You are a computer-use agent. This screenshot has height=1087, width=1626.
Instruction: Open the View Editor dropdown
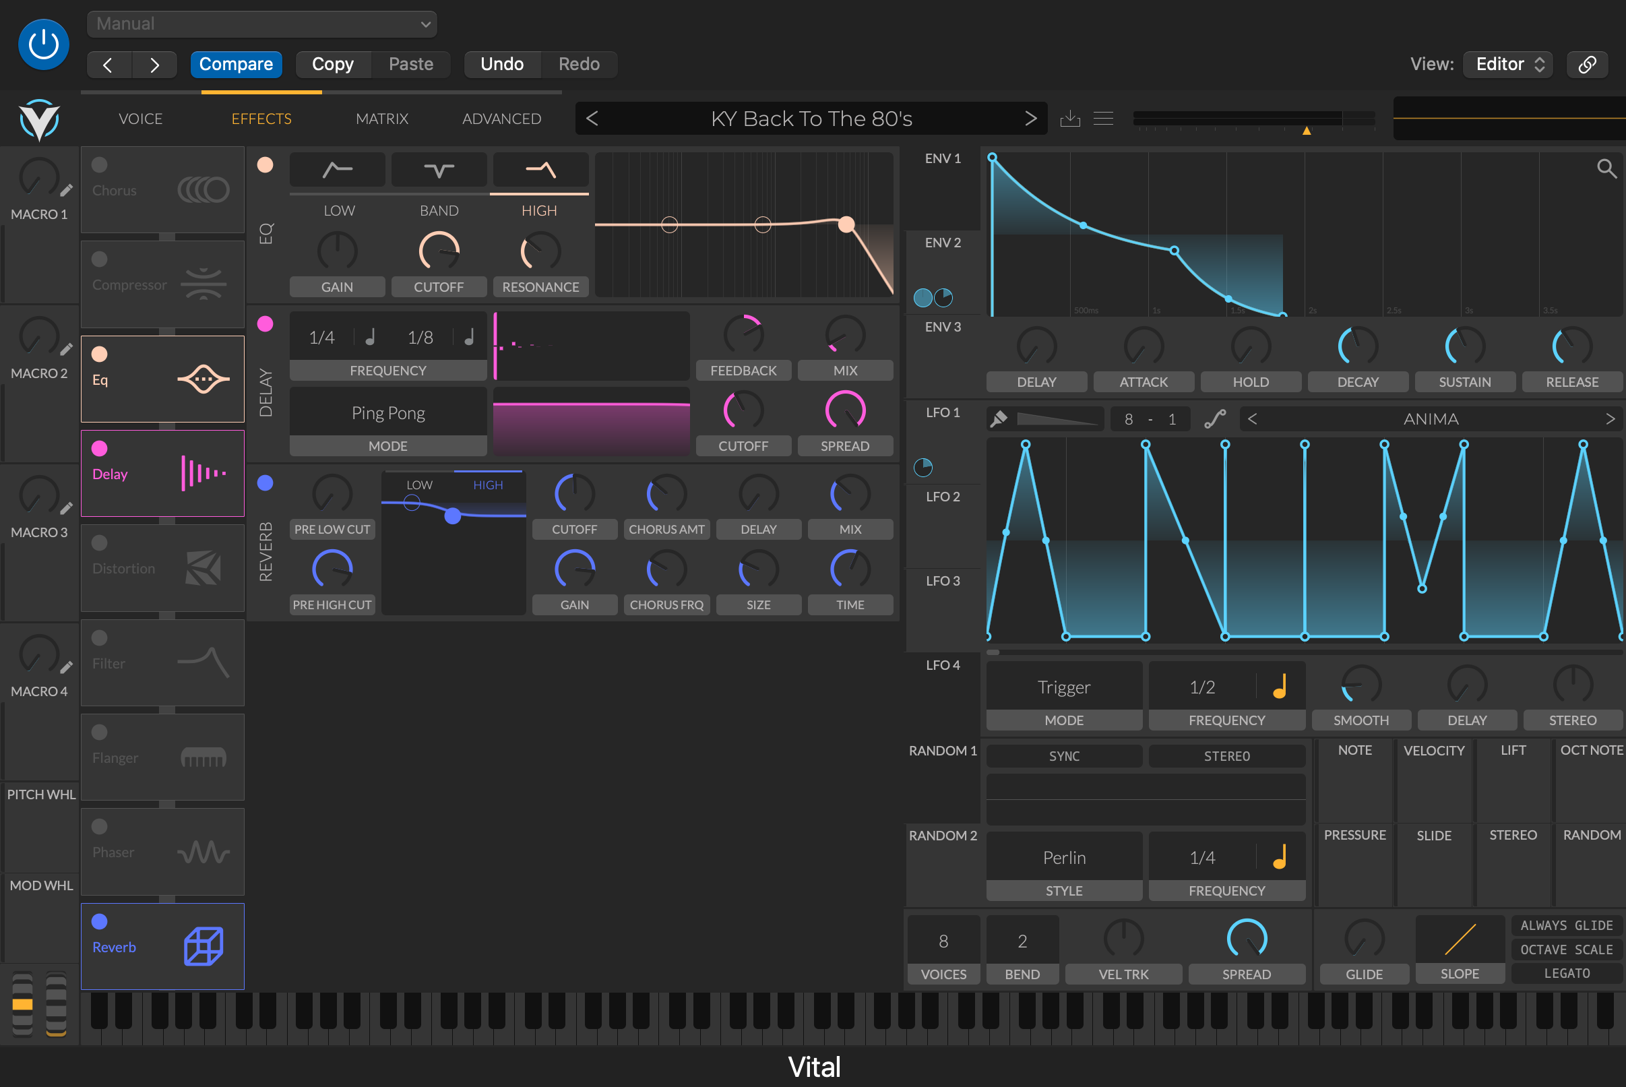coord(1508,65)
